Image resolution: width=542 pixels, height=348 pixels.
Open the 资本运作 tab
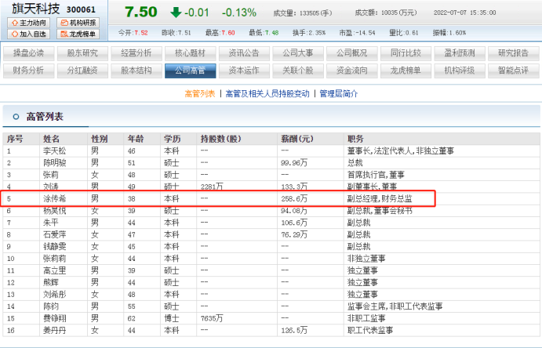click(x=244, y=71)
